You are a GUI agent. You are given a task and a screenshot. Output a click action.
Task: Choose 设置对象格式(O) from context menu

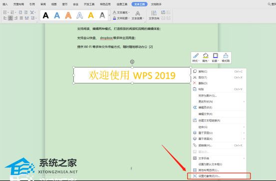(219, 176)
